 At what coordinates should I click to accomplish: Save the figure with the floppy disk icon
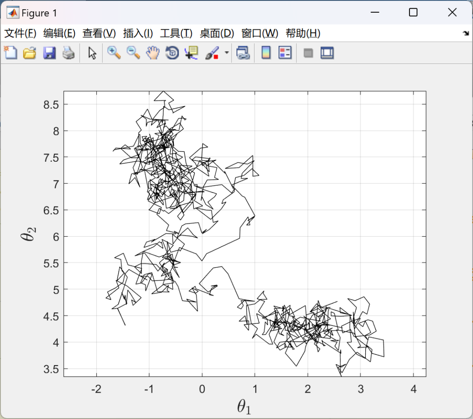point(49,53)
